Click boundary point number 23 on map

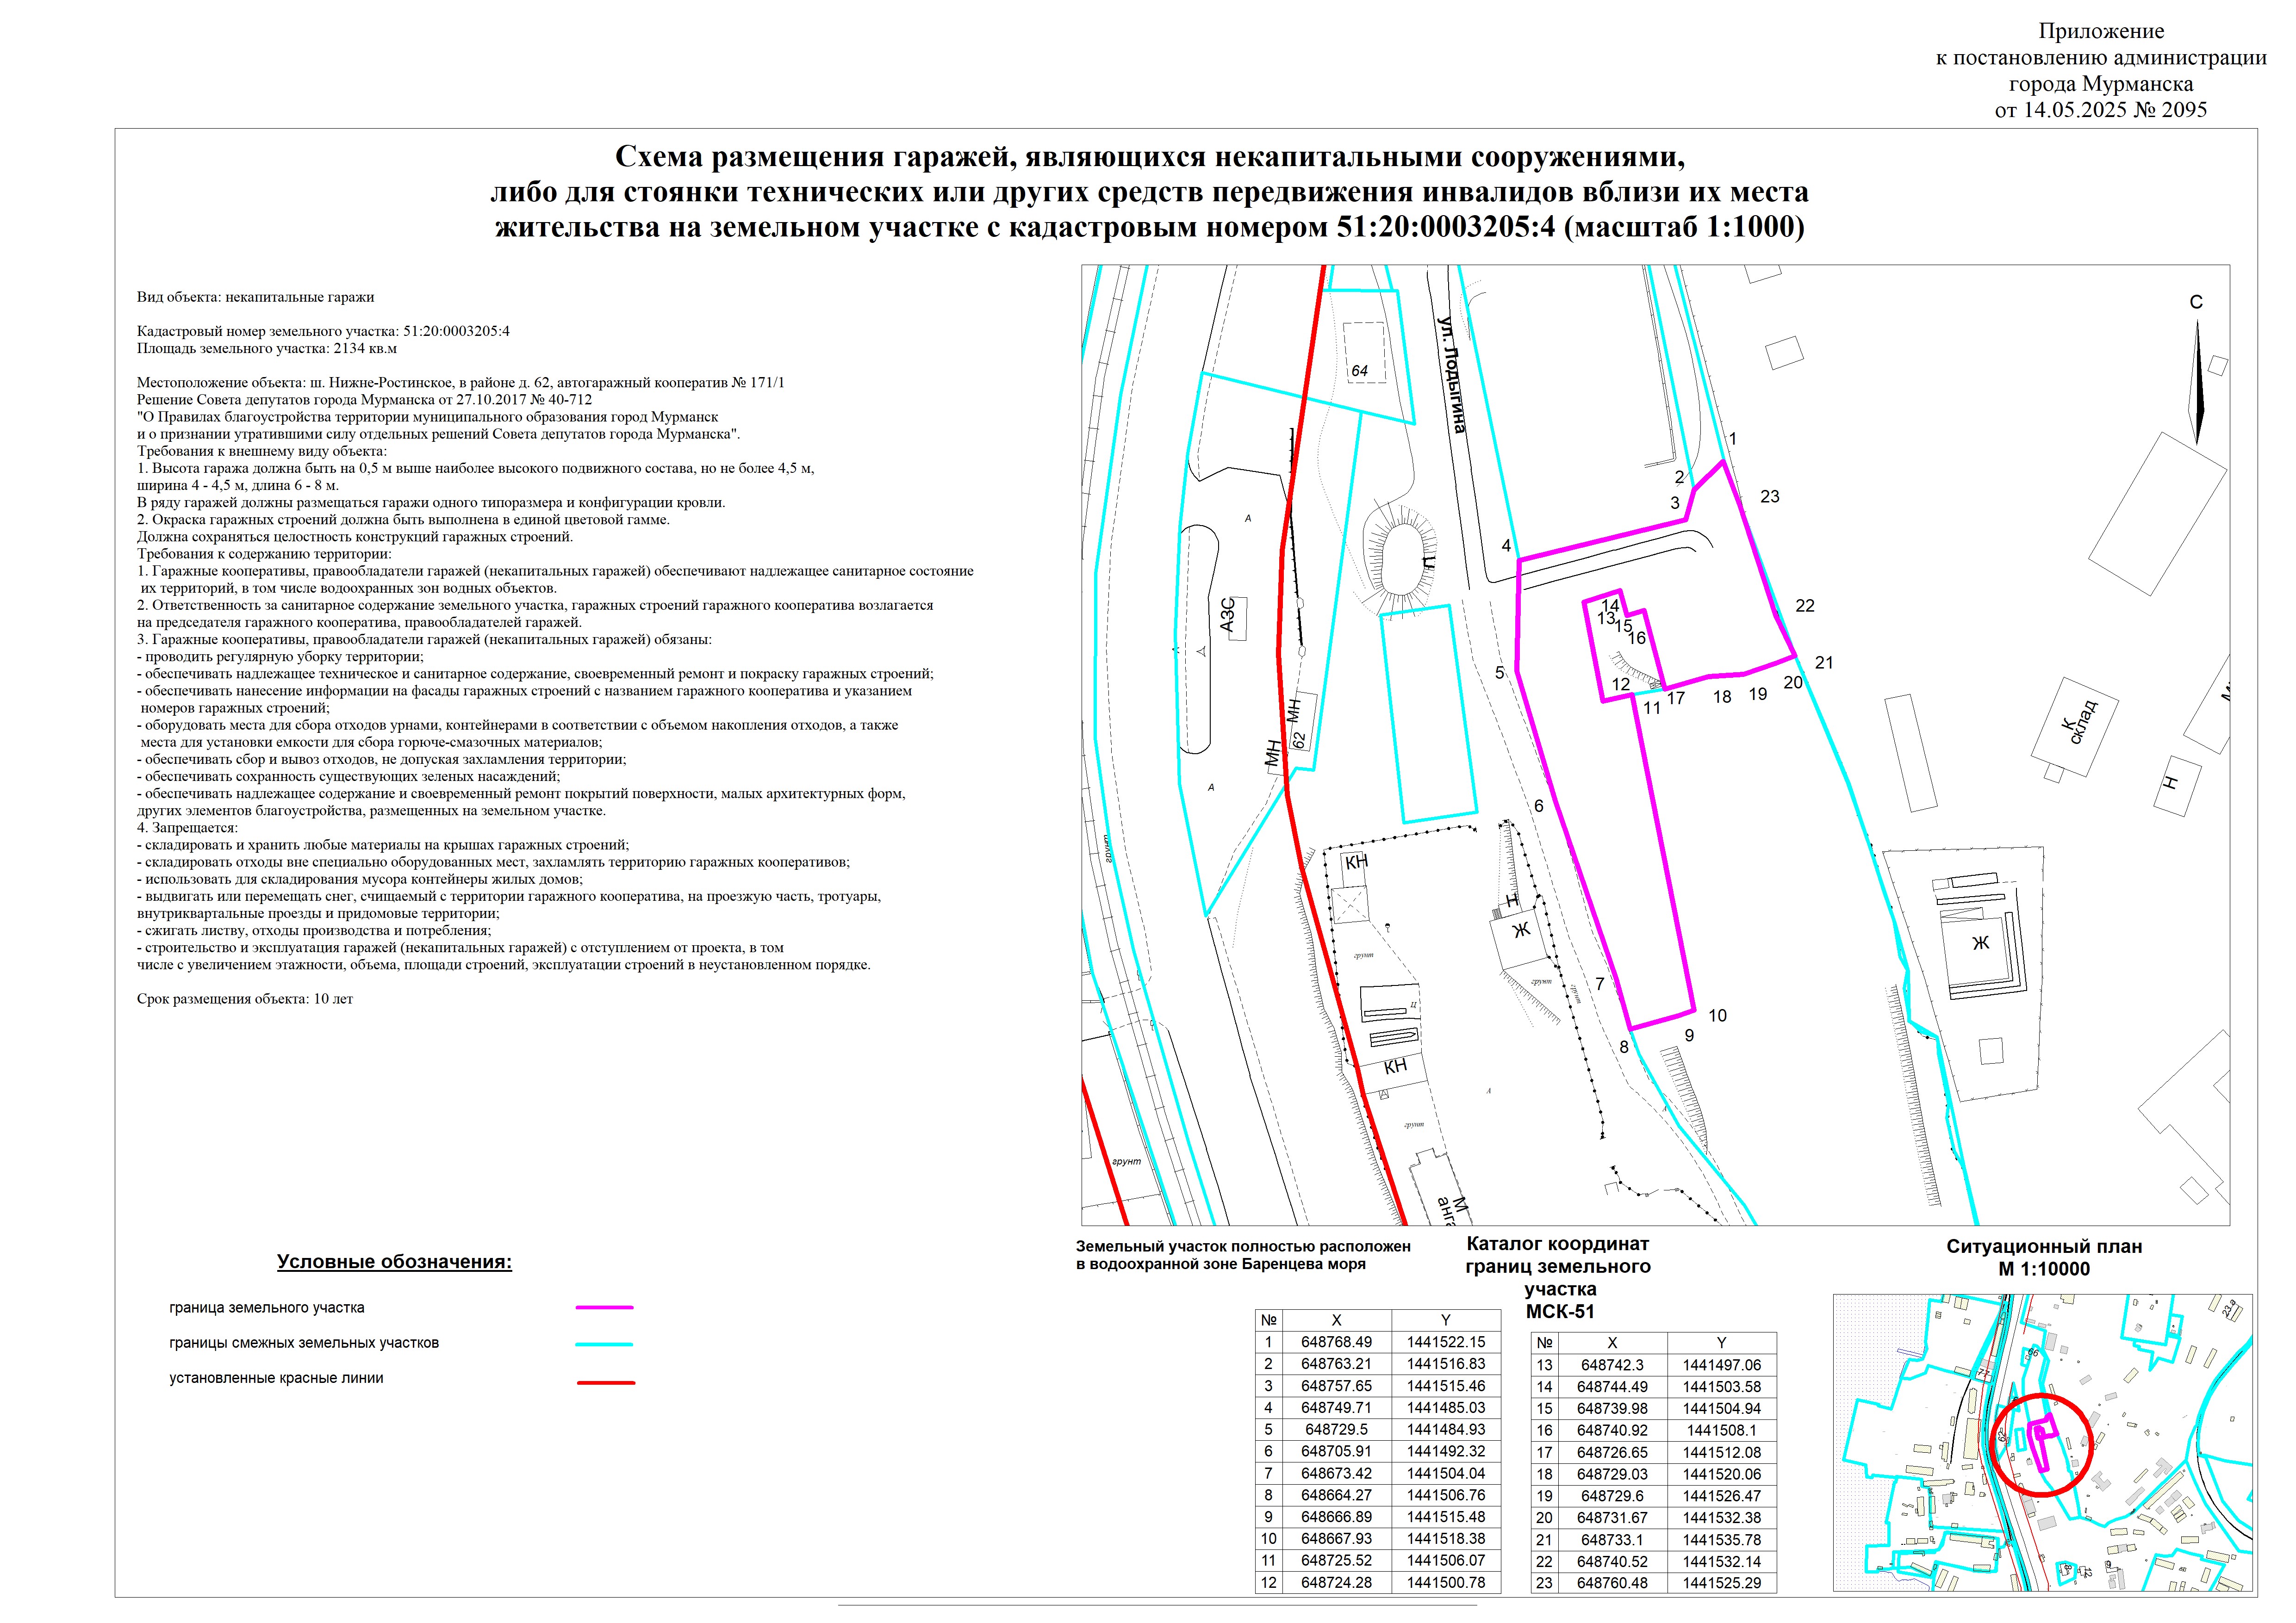pyautogui.click(x=1769, y=497)
